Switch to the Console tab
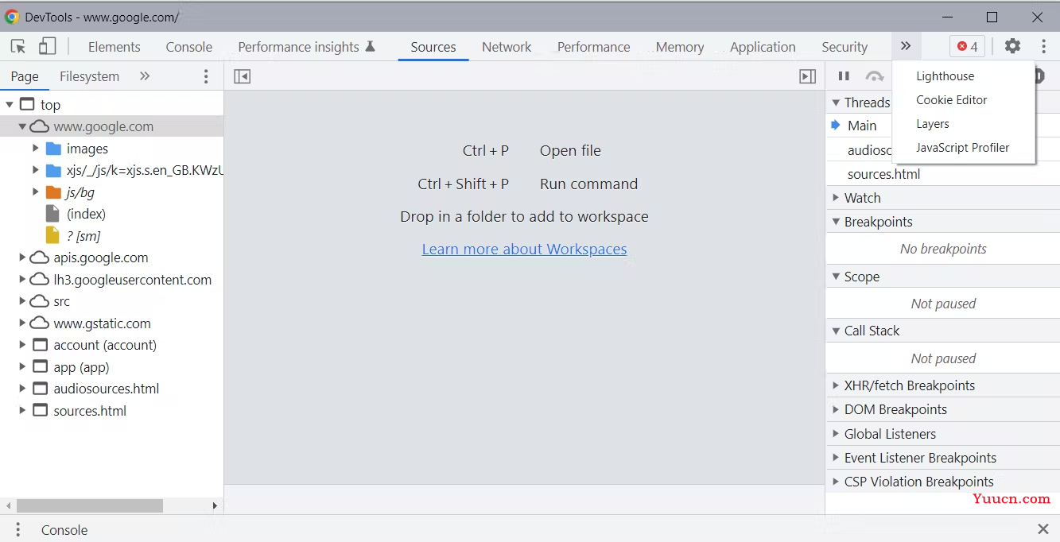Image resolution: width=1060 pixels, height=542 pixels. coord(189,47)
